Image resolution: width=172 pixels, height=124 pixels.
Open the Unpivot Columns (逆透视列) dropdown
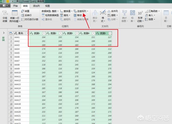click(x=88, y=11)
